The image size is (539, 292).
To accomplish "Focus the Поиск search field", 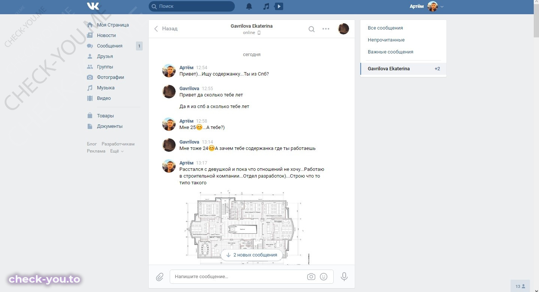I will 192,6.
